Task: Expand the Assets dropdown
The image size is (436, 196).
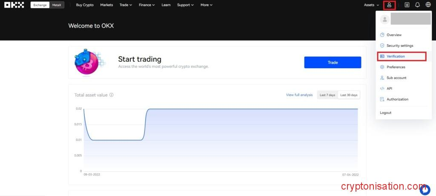Action: point(371,5)
